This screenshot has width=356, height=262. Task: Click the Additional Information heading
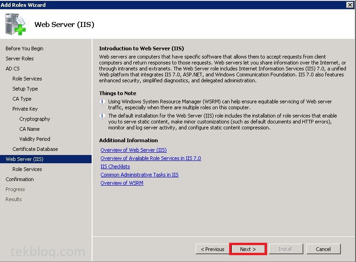click(x=128, y=140)
